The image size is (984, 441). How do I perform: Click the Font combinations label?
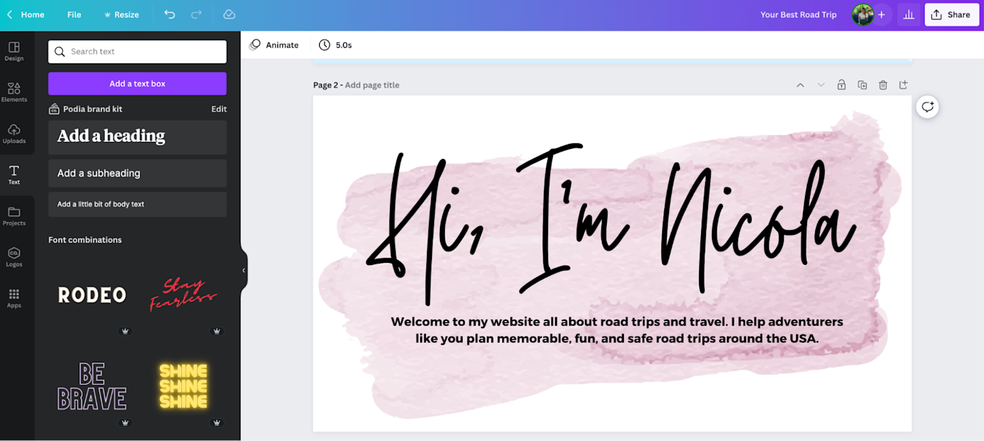point(85,240)
